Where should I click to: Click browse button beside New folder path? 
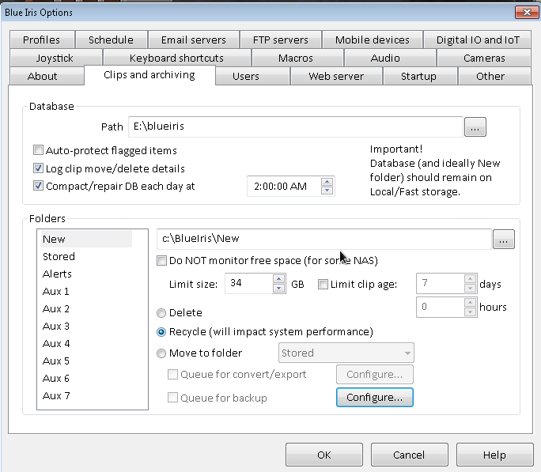(x=503, y=239)
